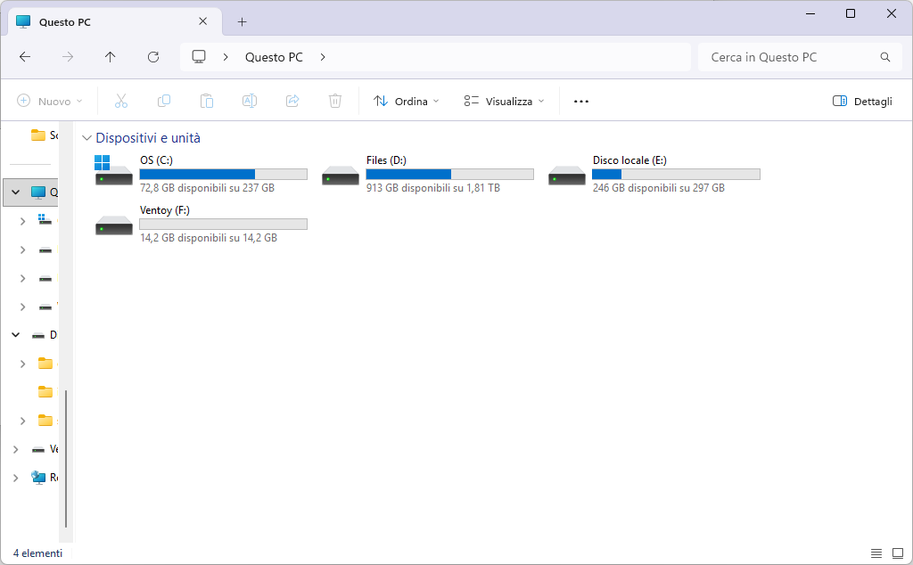
Task: Collapse the D drive tree node in sidebar
Action: 16,334
